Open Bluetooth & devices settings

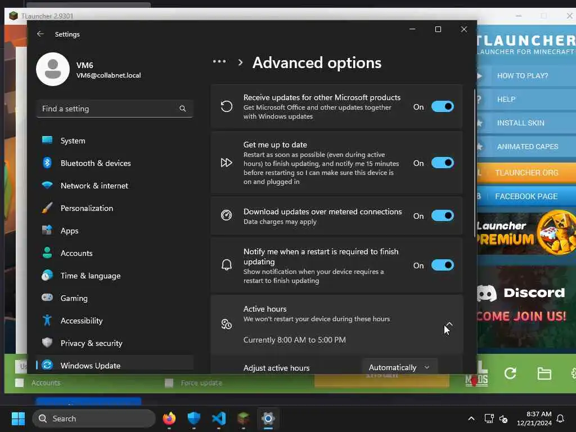click(115, 163)
